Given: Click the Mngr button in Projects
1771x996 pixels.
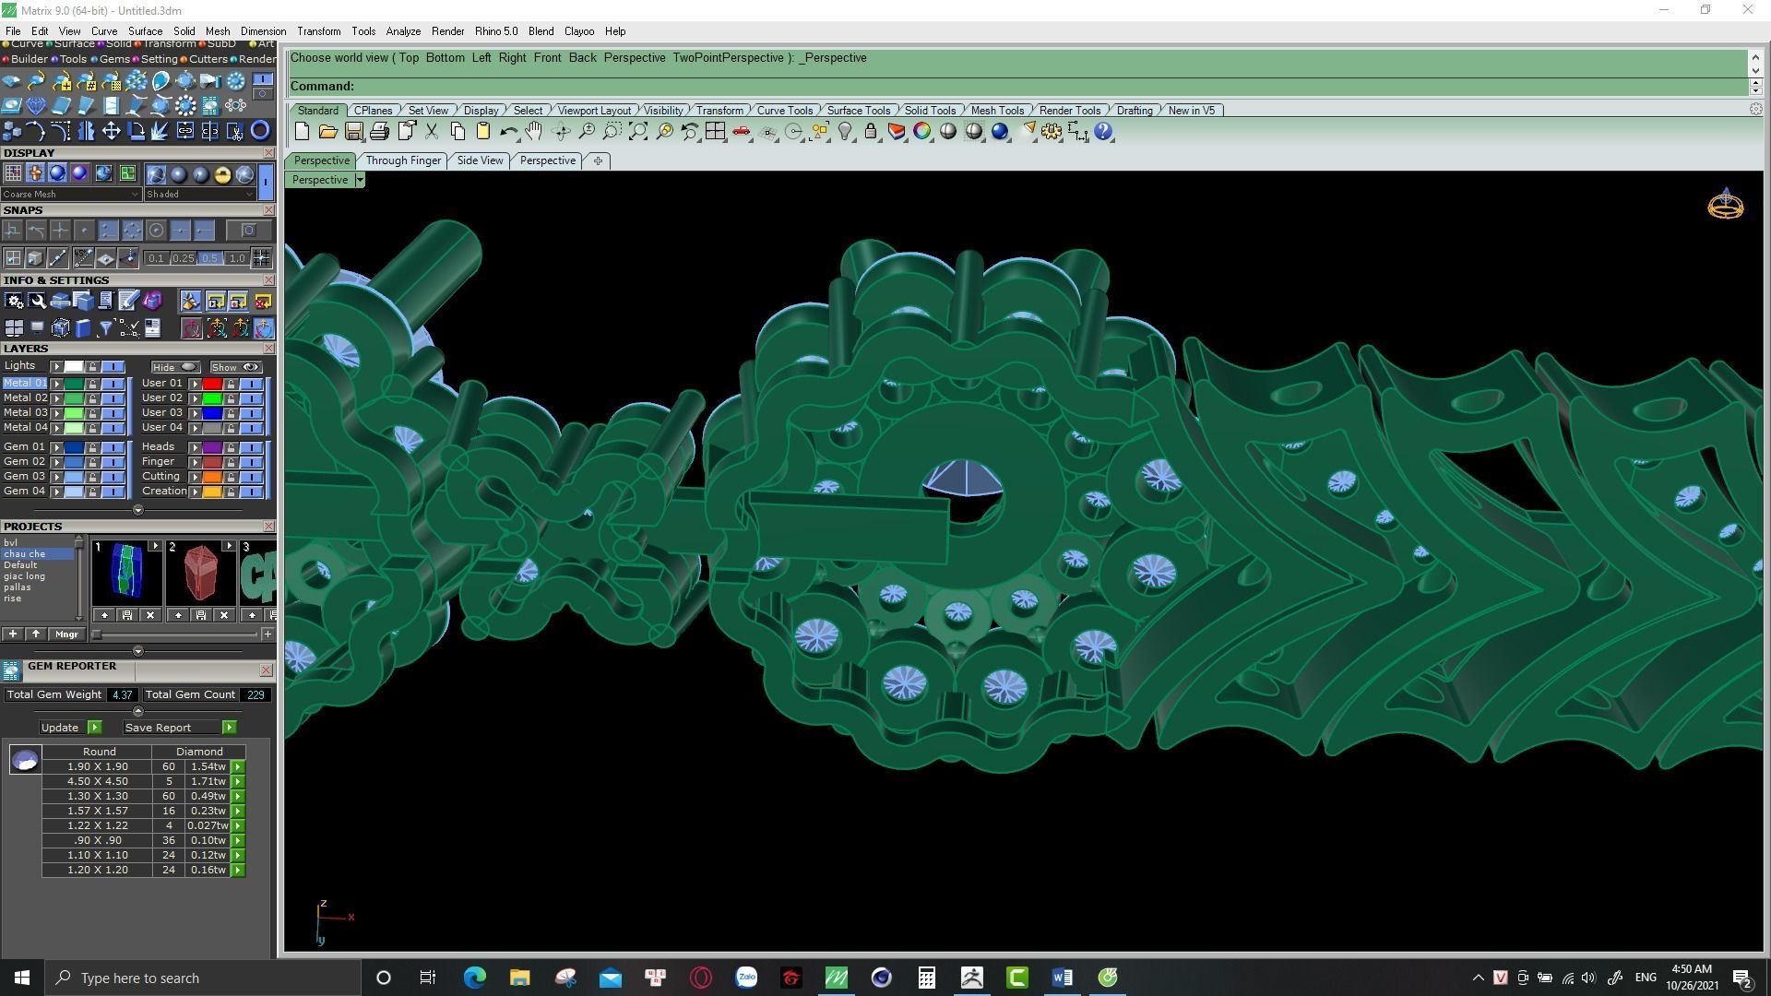Looking at the screenshot, I should pos(66,634).
